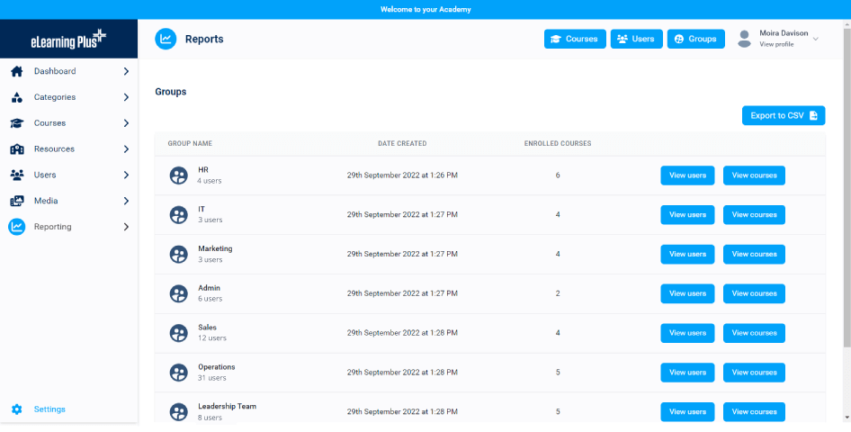Click the Resources icon in sidebar

[x=16, y=149]
